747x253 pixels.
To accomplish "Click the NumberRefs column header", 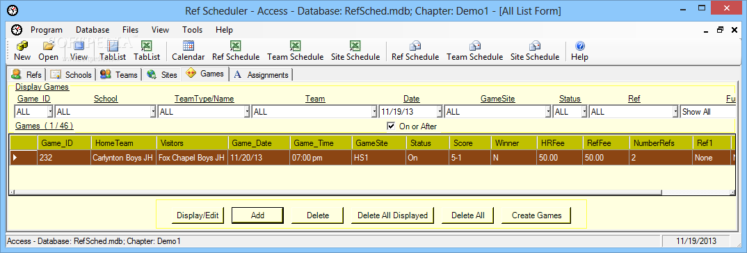I will [x=661, y=143].
